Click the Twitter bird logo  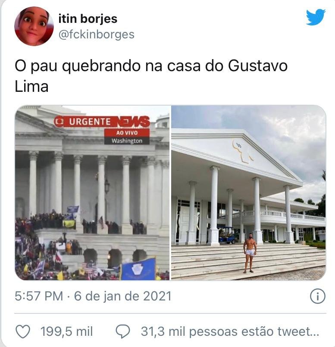coord(316,17)
